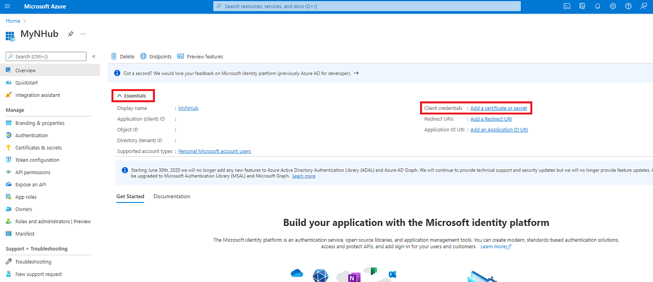Click Add a Redirect URI link
Viewport: 653px width, 282px height.
[x=491, y=119]
